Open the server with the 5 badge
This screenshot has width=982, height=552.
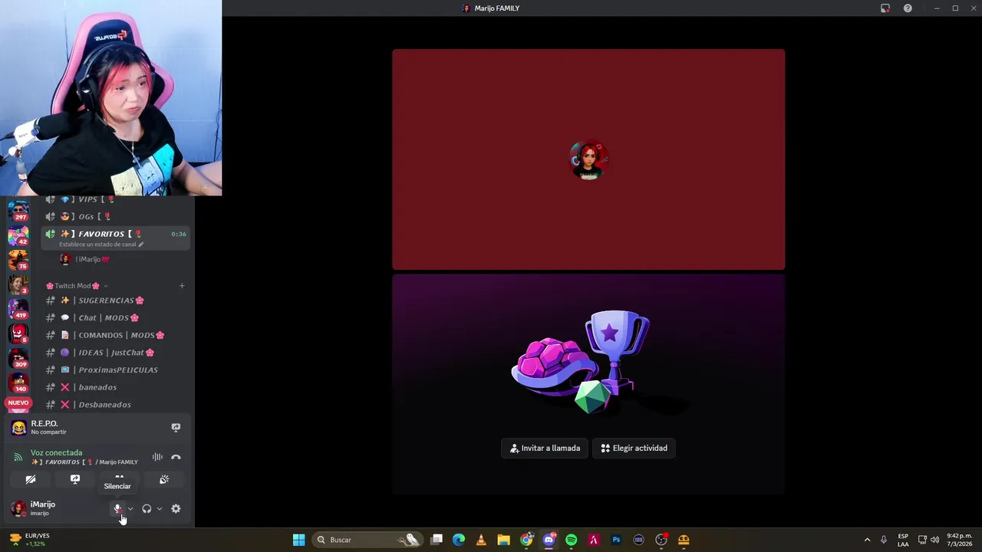coord(18,333)
